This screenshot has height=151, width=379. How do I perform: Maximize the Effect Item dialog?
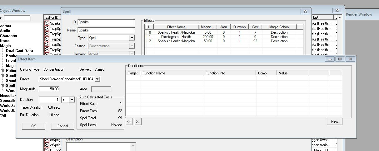tap(340, 59)
